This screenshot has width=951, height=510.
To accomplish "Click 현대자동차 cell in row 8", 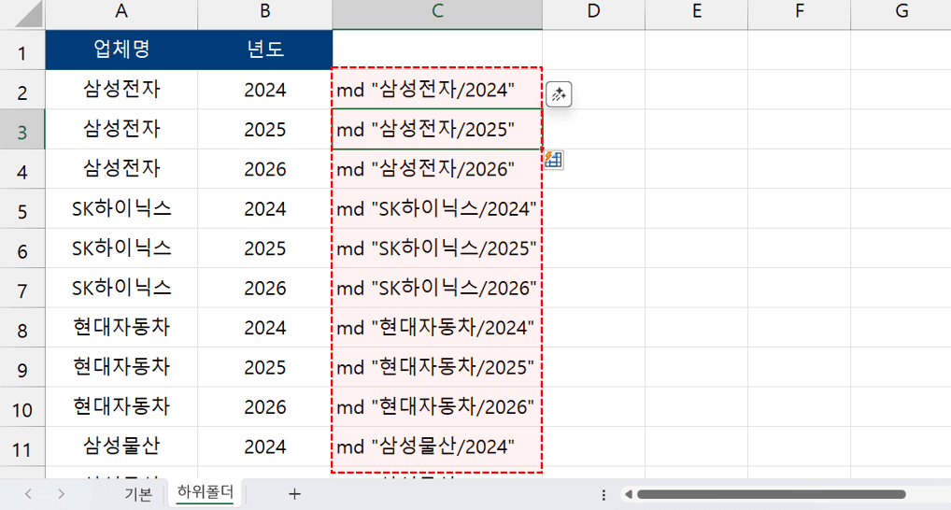I will click(121, 328).
